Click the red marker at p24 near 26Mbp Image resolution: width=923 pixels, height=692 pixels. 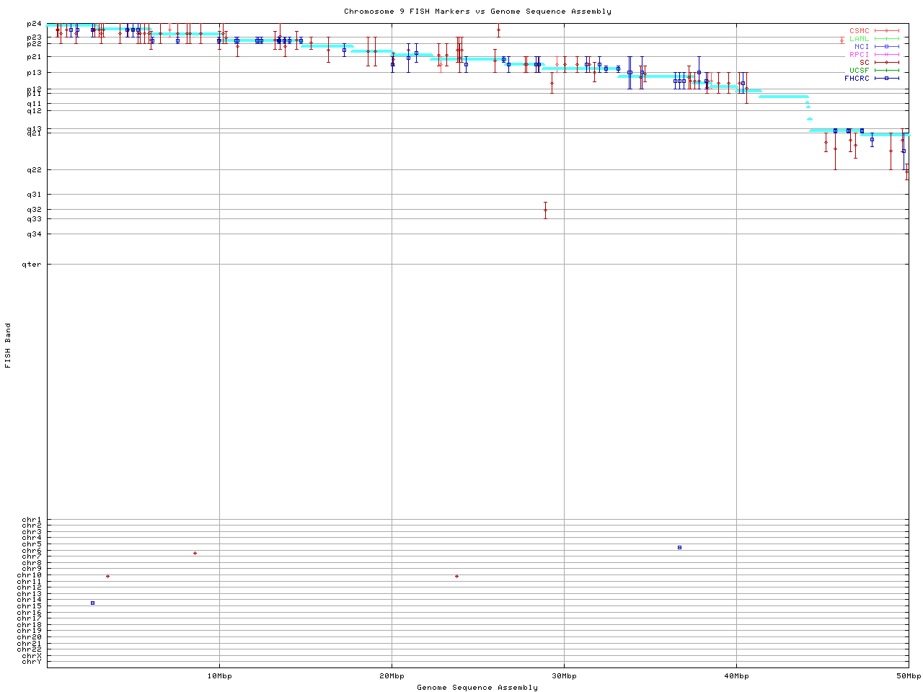point(498,30)
